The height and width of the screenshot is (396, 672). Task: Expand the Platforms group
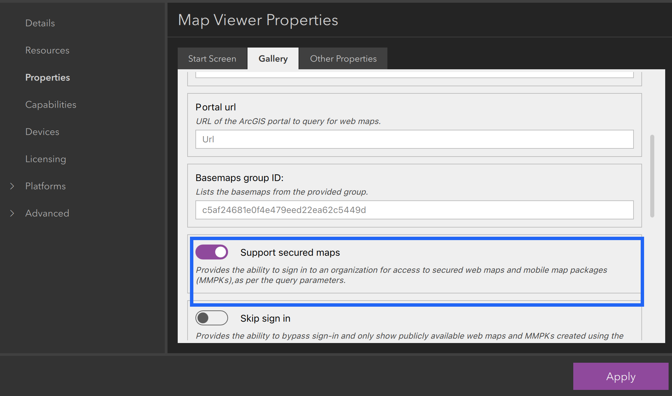45,186
